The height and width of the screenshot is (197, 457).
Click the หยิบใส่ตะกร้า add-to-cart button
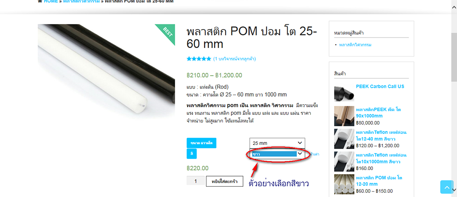pyautogui.click(x=224, y=181)
